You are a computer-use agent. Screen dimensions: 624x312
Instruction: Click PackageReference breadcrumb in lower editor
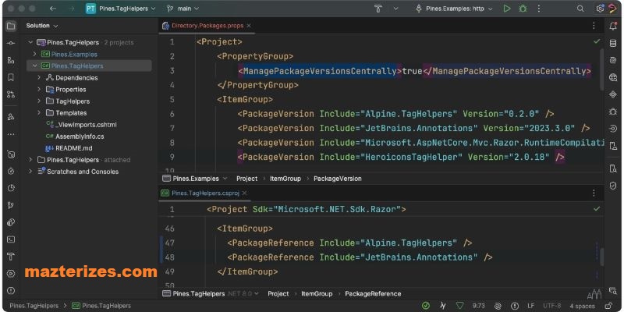click(x=373, y=294)
